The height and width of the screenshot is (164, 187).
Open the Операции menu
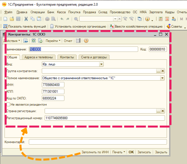tap(38, 12)
